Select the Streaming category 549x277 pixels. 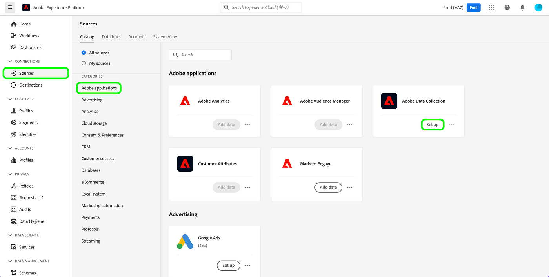coord(91,241)
